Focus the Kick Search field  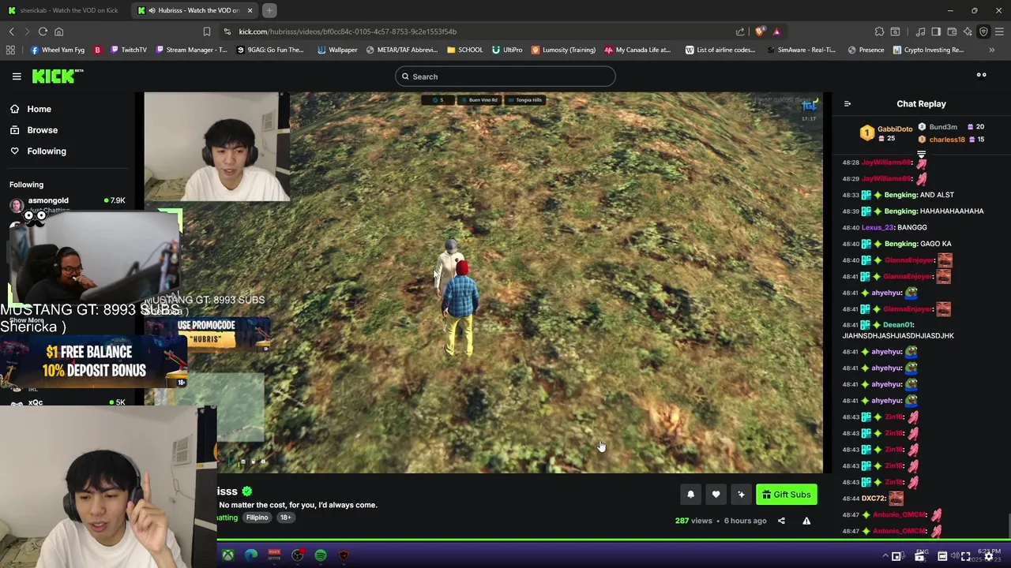(x=505, y=77)
